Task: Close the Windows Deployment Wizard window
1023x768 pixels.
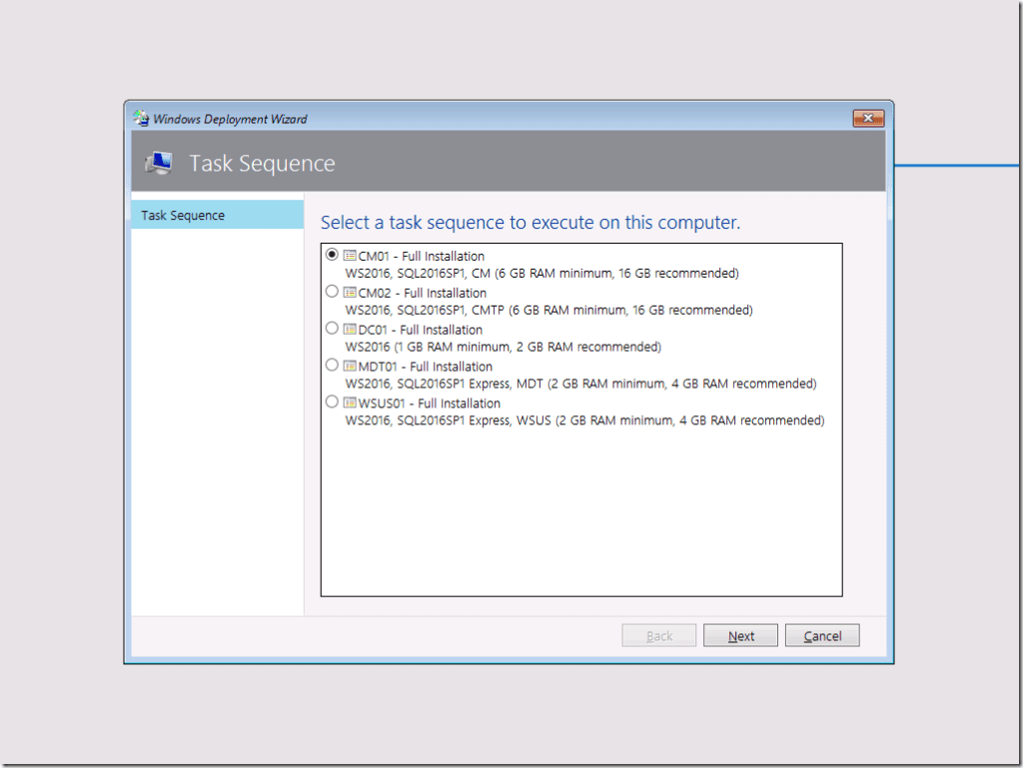Action: 868,118
